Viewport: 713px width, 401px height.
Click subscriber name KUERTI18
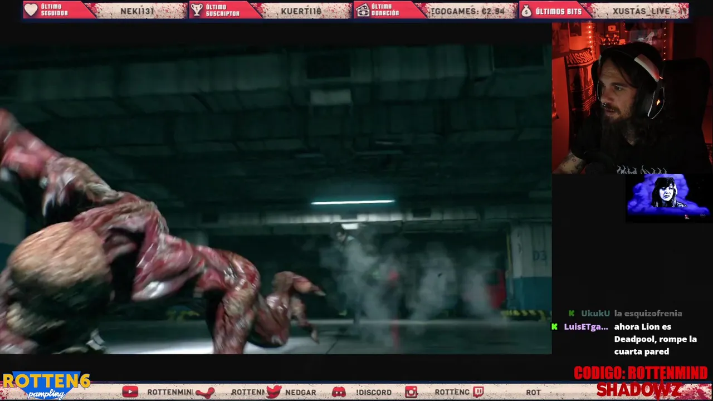point(301,11)
